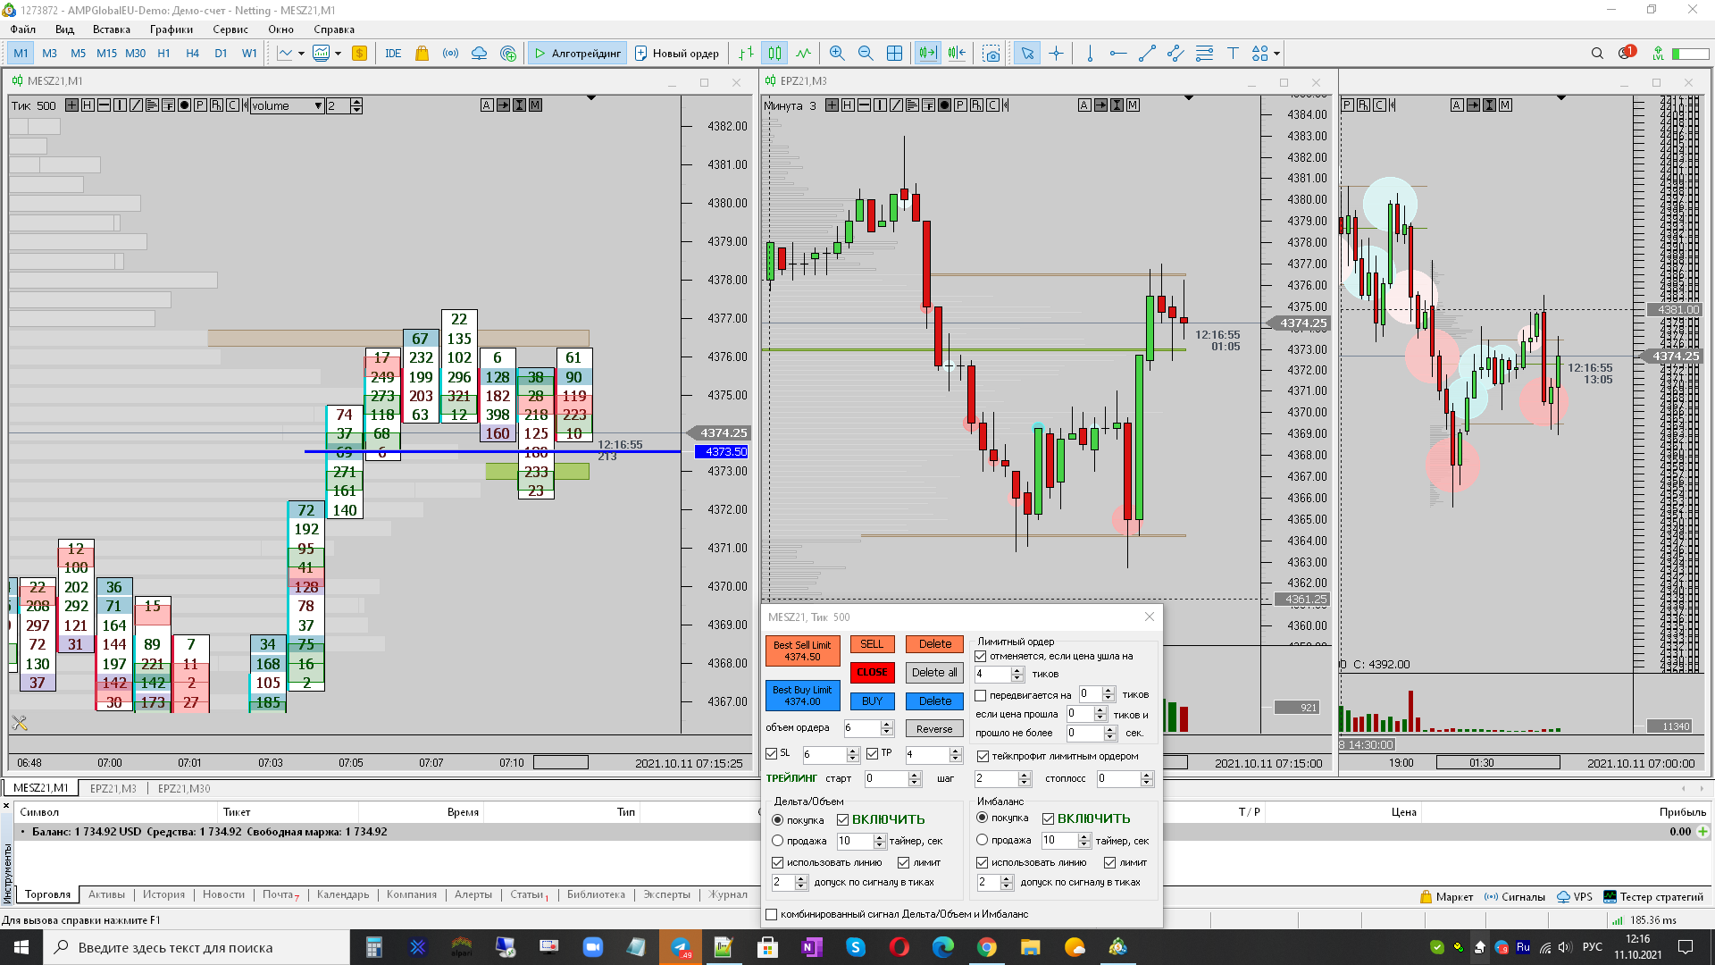The width and height of the screenshot is (1715, 965).
Task: Expand the shapes objects dropdown arrow
Action: click(1276, 54)
